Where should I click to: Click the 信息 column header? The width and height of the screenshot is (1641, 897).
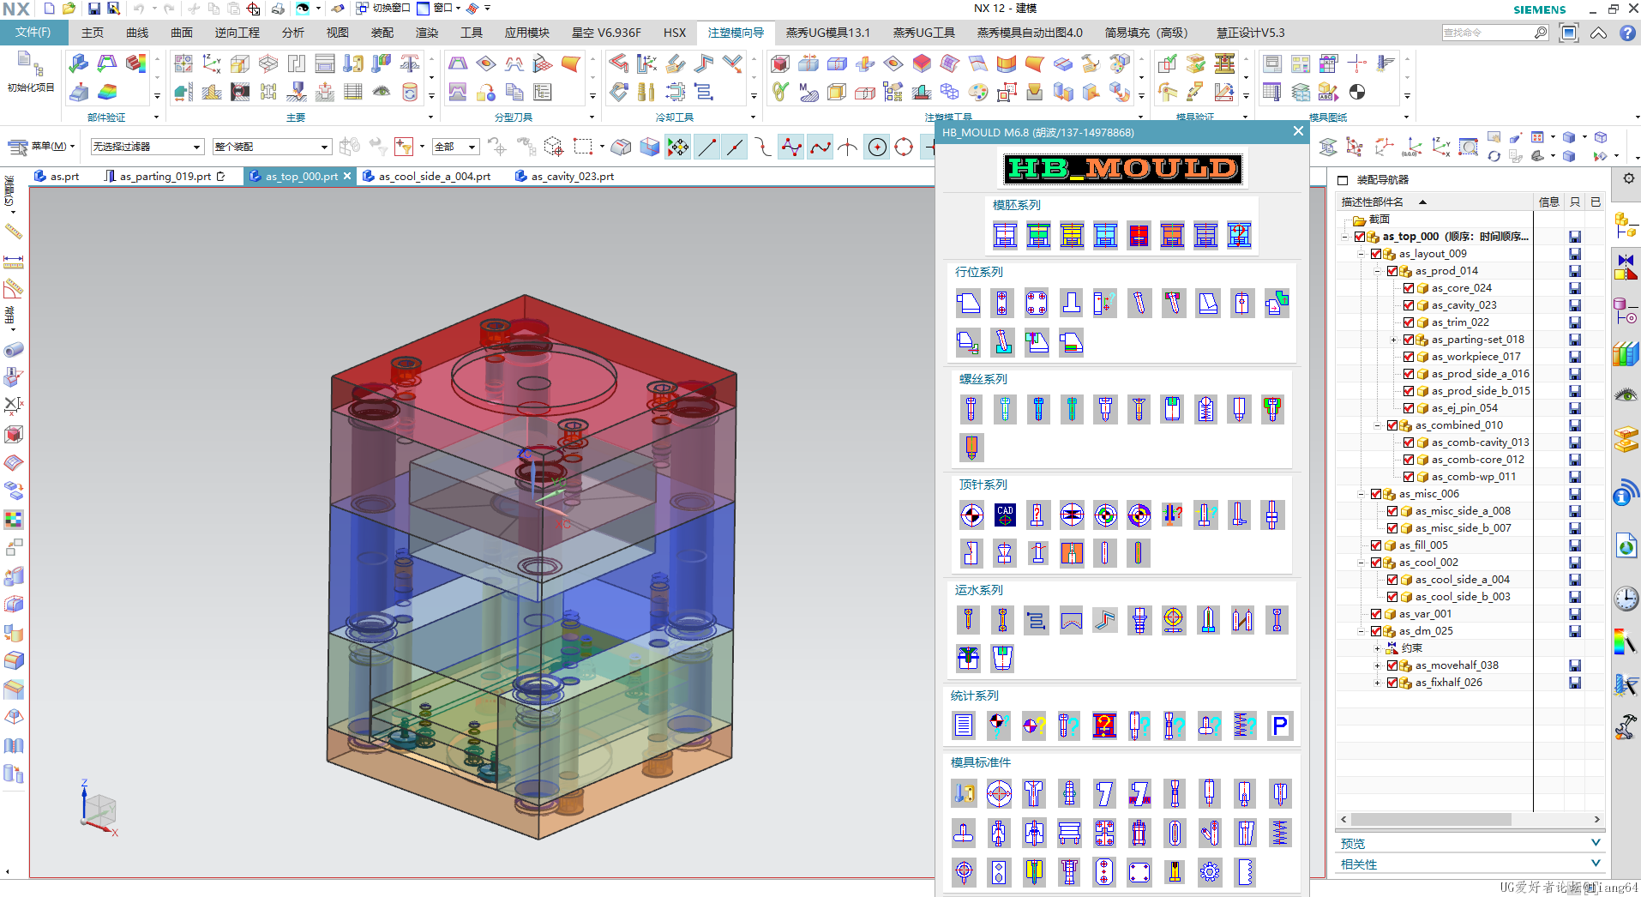pos(1549,202)
